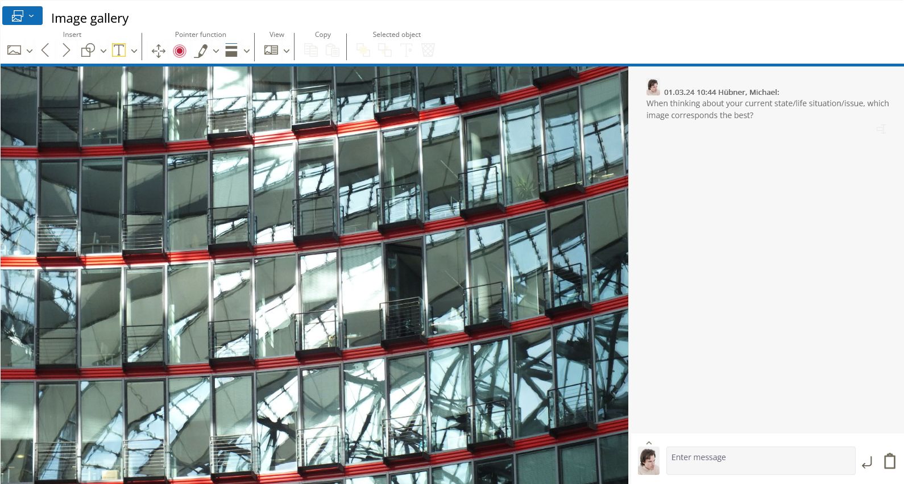Open the Image gallery app menu button
Viewport: 904px width, 484px height.
tap(22, 16)
